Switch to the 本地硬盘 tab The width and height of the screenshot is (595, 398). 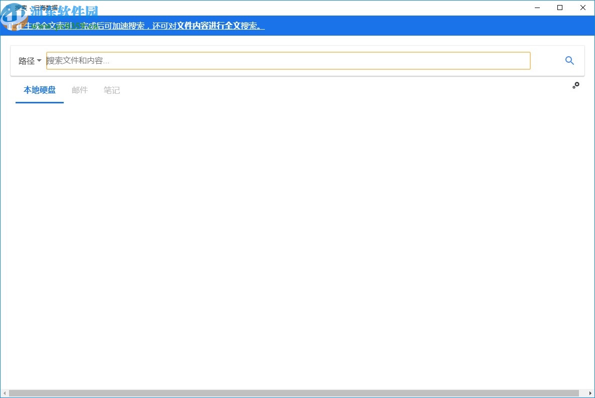pyautogui.click(x=40, y=90)
